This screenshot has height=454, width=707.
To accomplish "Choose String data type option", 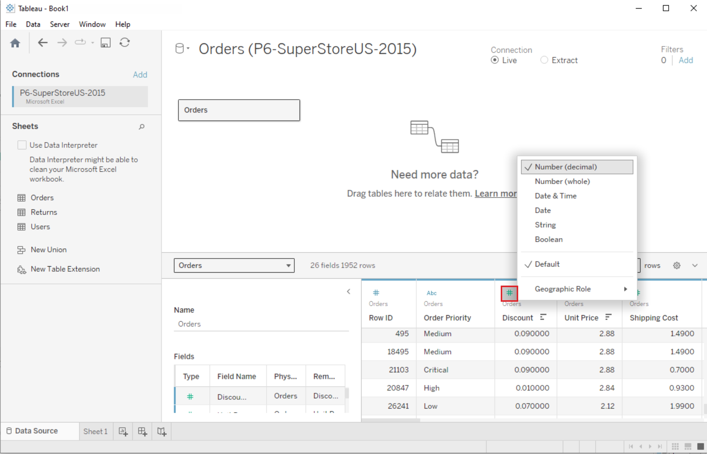I will pyautogui.click(x=577, y=225).
